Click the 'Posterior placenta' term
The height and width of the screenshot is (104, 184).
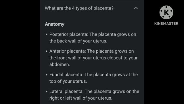click(68, 34)
